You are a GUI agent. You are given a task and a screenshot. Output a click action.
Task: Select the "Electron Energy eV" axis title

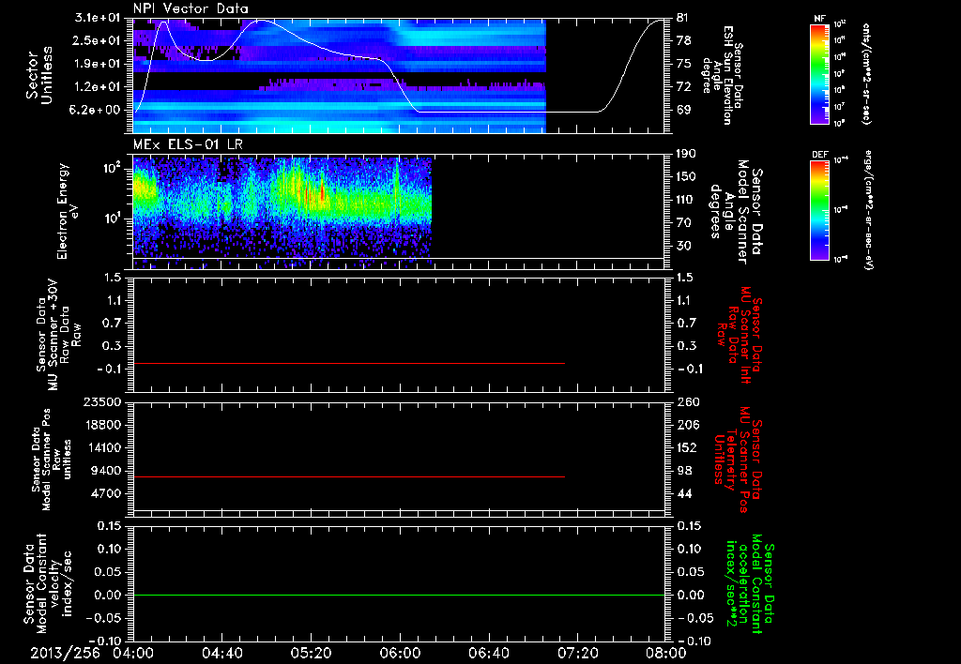[x=67, y=211]
